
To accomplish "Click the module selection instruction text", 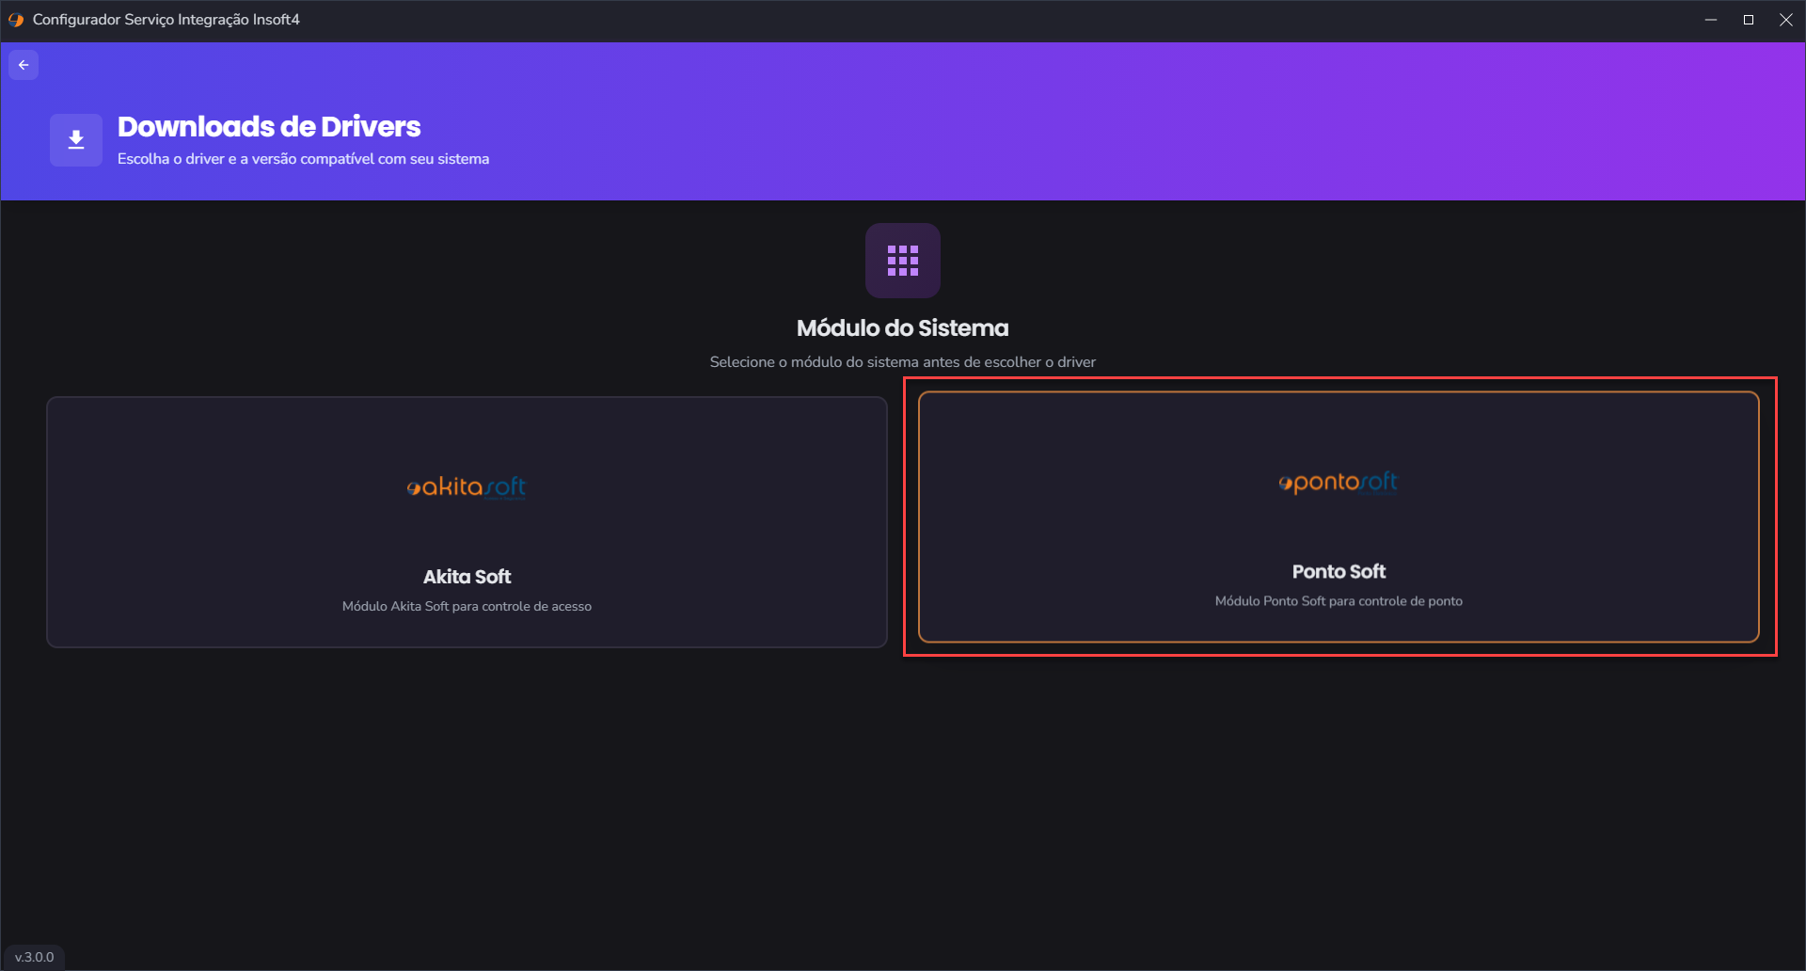I will click(x=902, y=362).
